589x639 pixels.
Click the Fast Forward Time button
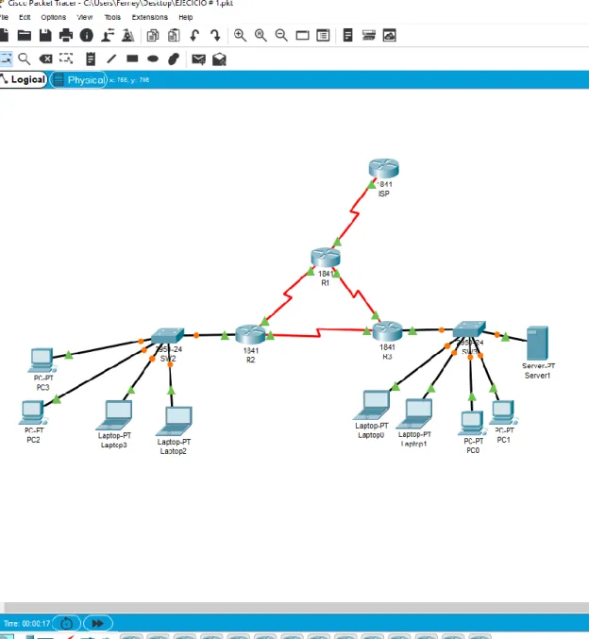[x=98, y=623]
